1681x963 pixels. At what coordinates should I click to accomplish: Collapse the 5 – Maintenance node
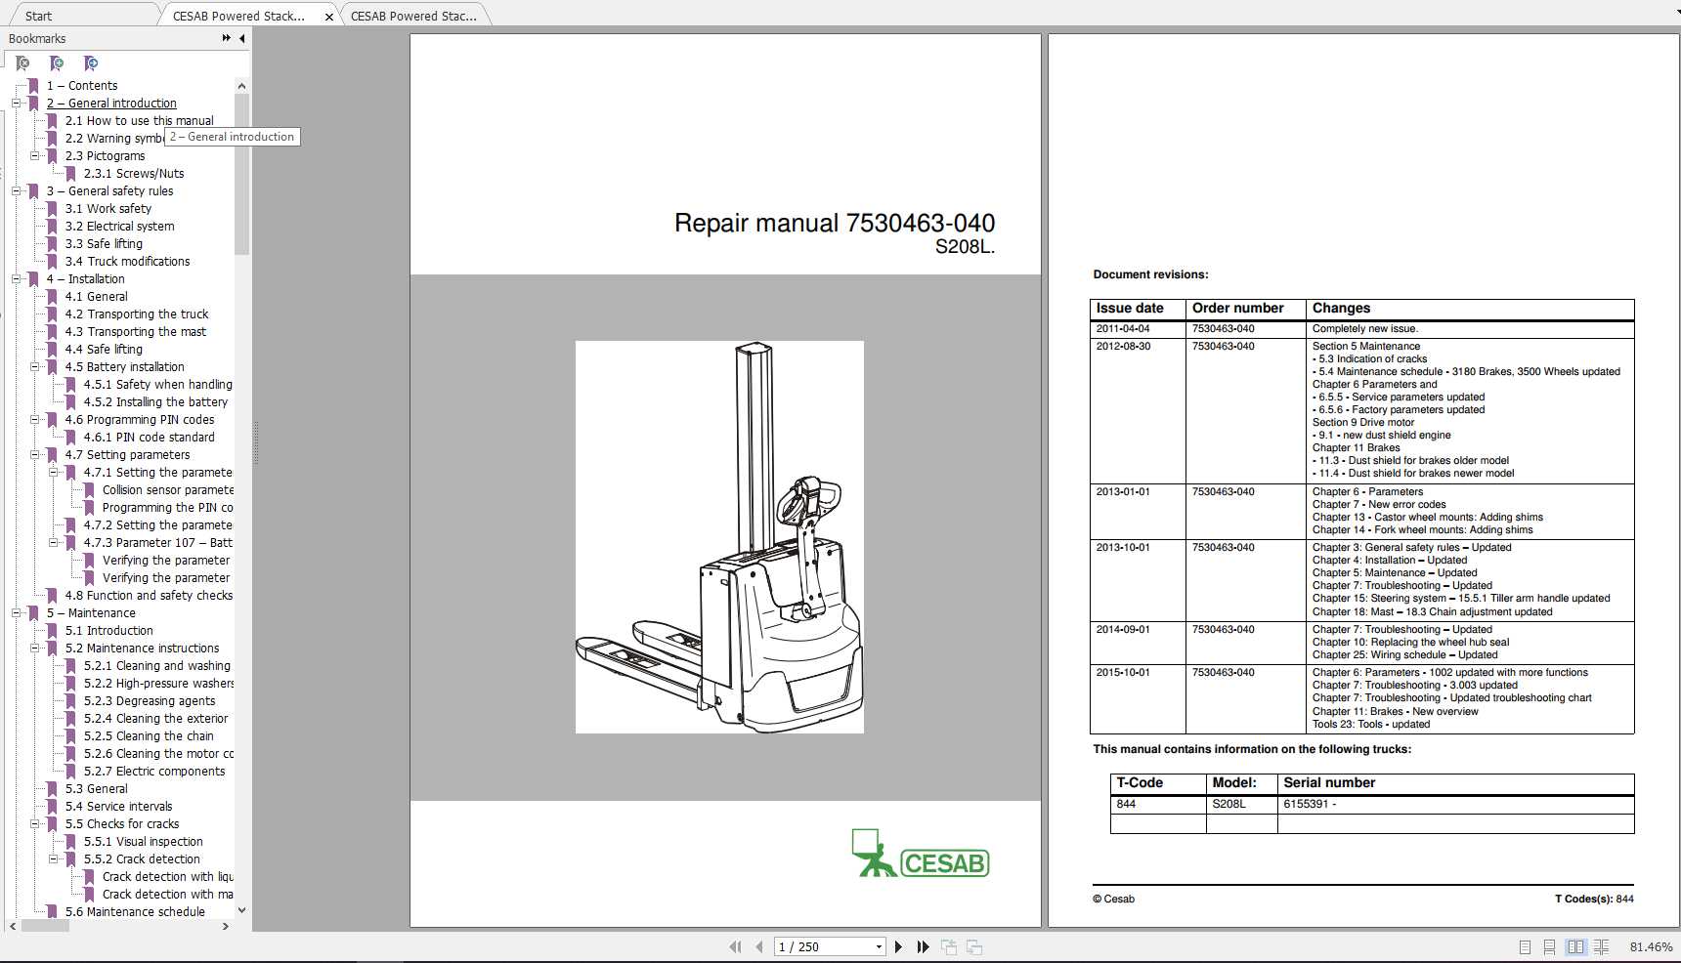(17, 613)
